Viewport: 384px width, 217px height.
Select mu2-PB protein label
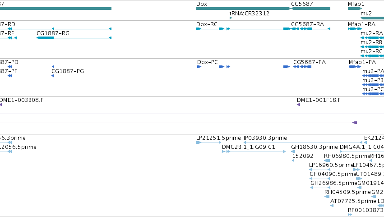373,80
